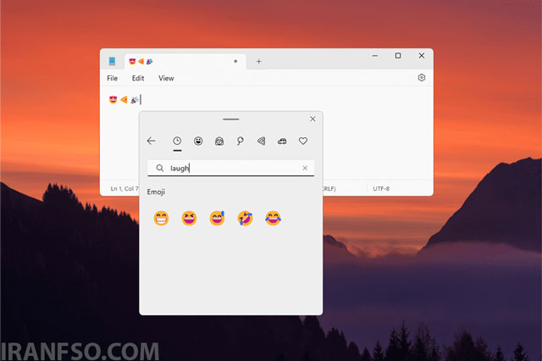Maximize the Notepad window
Screen dimensions: 542x361
point(398,56)
